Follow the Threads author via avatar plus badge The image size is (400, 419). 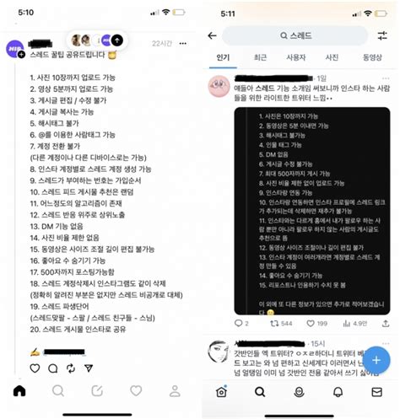(22, 55)
